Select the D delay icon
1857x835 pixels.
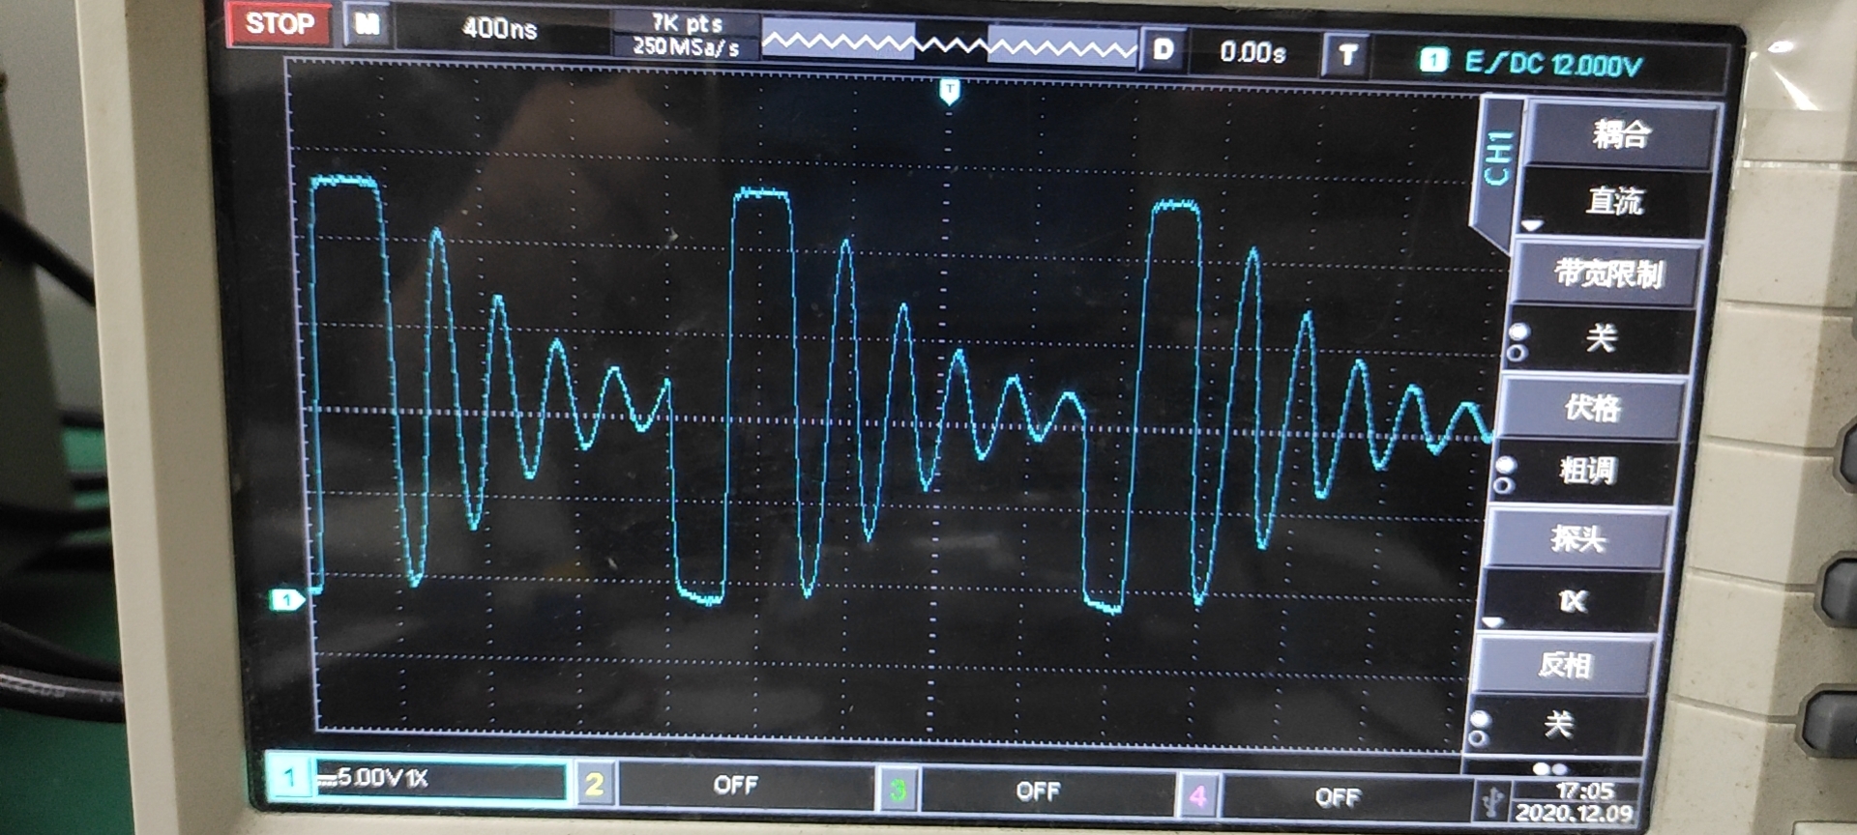[1164, 49]
